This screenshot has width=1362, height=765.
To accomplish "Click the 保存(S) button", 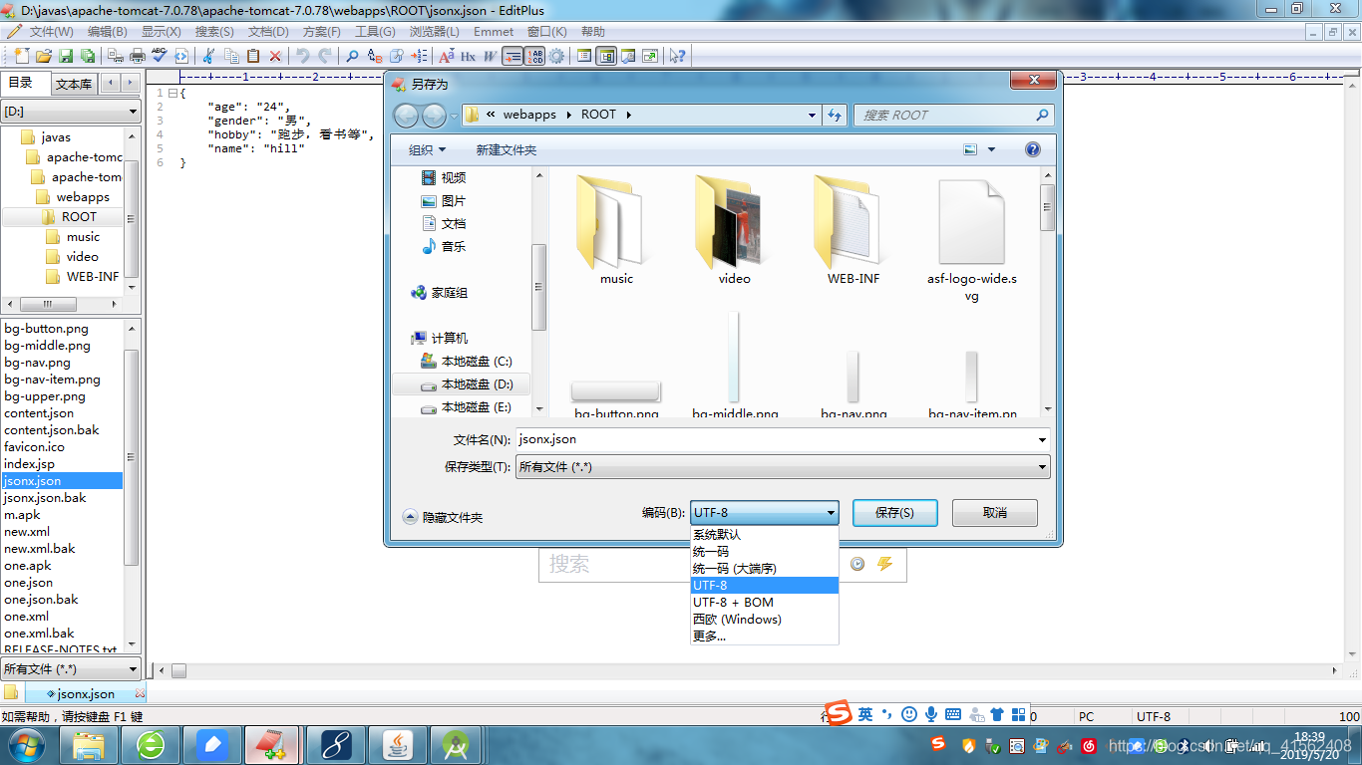I will coord(894,513).
